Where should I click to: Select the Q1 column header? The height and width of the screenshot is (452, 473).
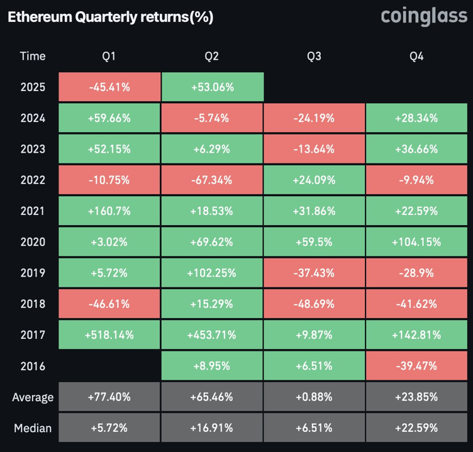tap(109, 57)
